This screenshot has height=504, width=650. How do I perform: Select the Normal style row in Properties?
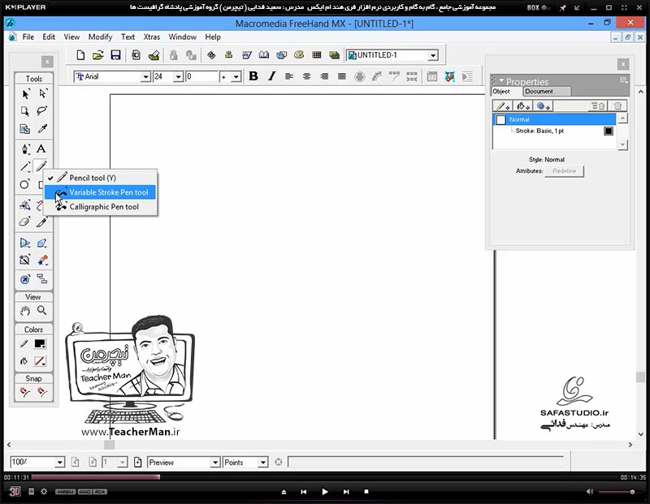point(555,119)
